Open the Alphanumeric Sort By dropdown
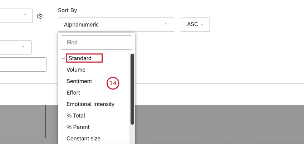304x144 pixels. pos(116,25)
